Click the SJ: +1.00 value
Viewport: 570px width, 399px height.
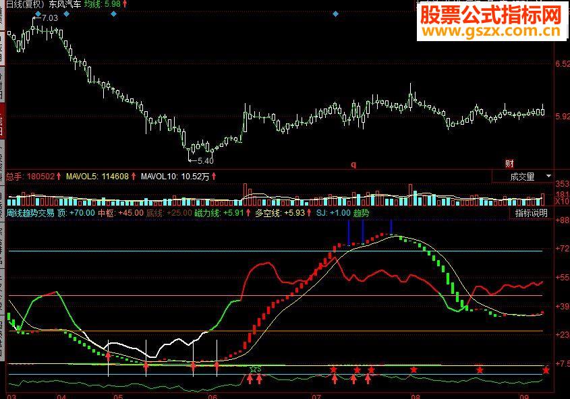333,213
